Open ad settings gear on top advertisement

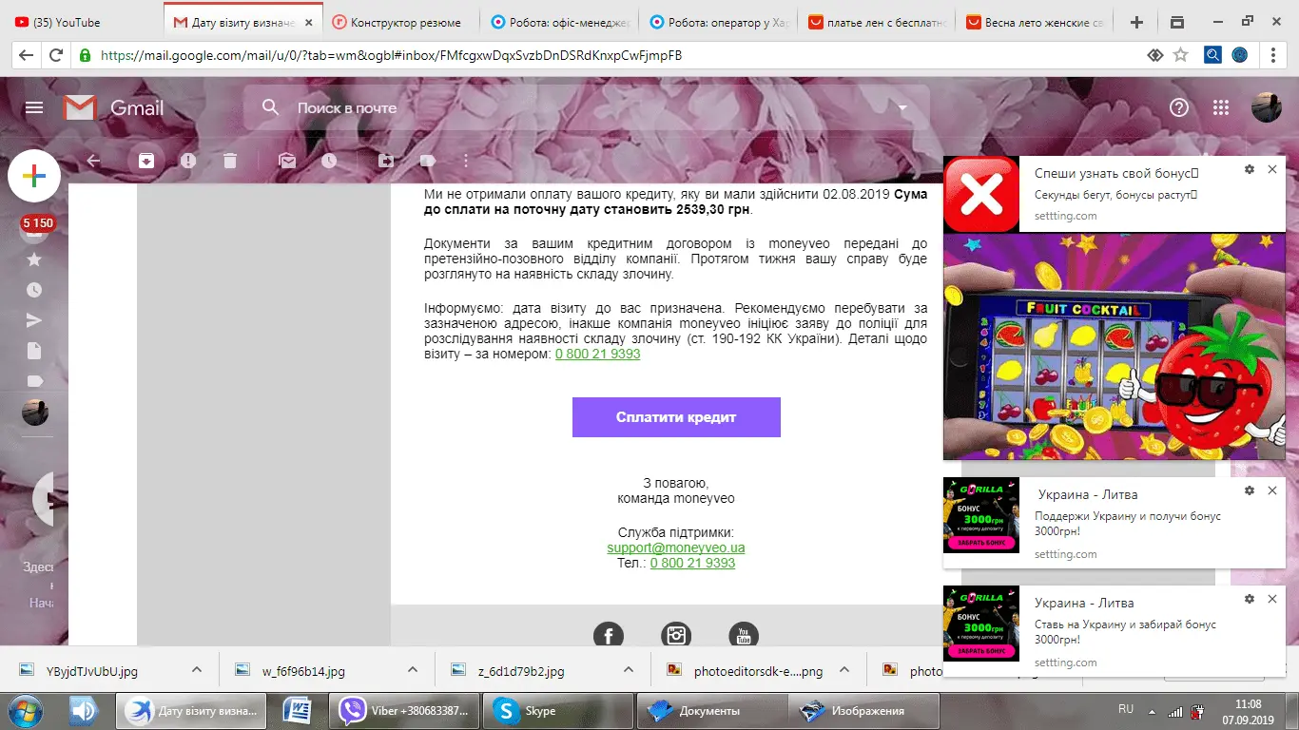[1249, 169]
